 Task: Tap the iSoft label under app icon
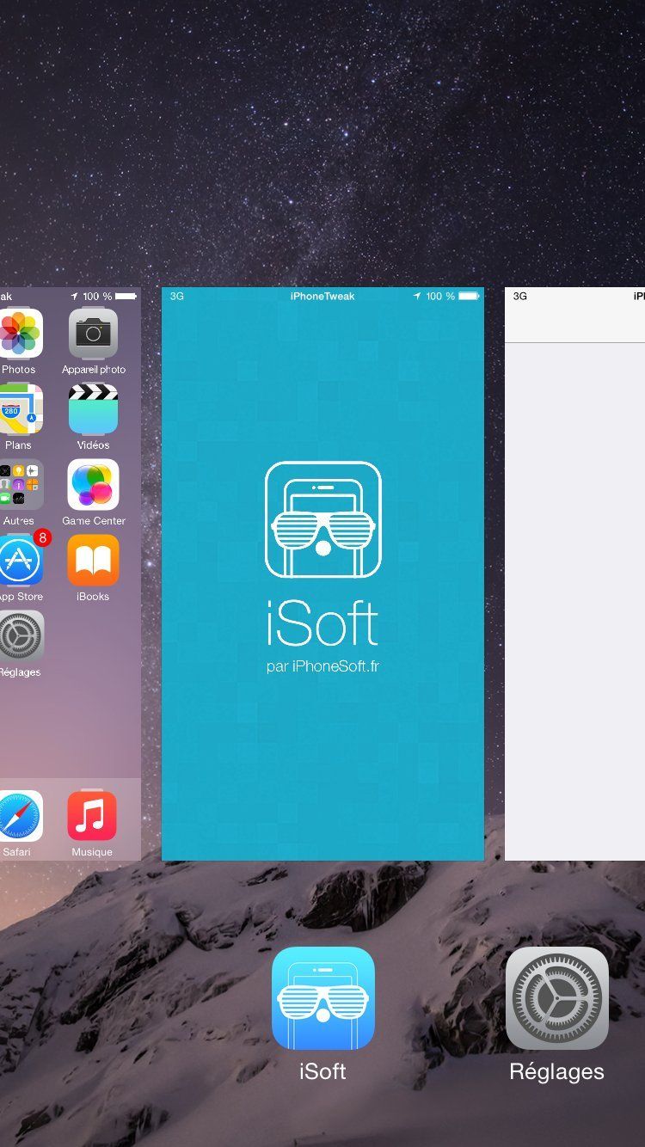pyautogui.click(x=322, y=1071)
